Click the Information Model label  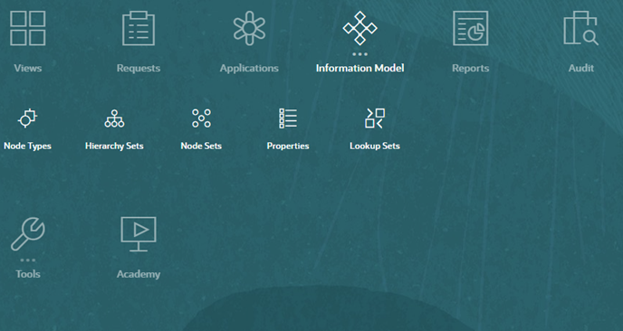pos(360,68)
